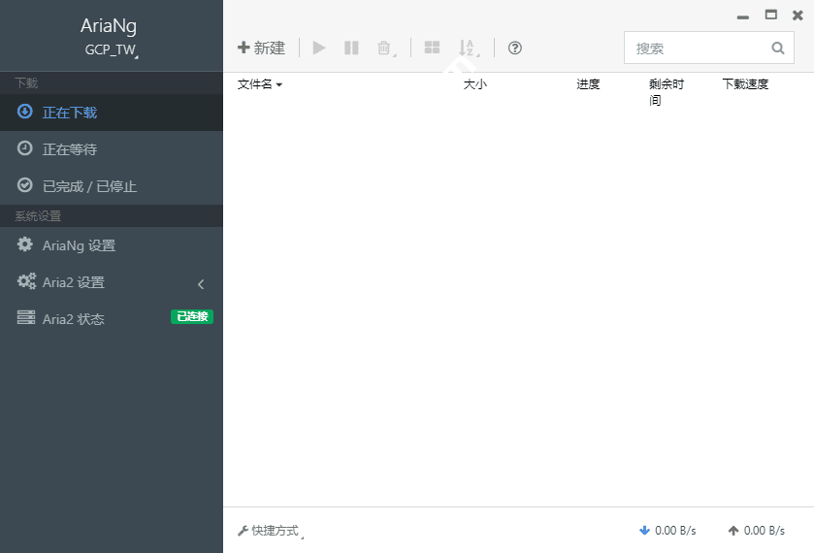Click the 已连接 connection status badge
The height and width of the screenshot is (553, 814).
(x=191, y=316)
